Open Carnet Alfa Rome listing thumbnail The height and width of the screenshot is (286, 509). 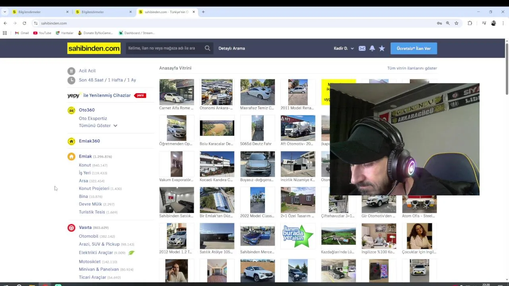tap(177, 92)
